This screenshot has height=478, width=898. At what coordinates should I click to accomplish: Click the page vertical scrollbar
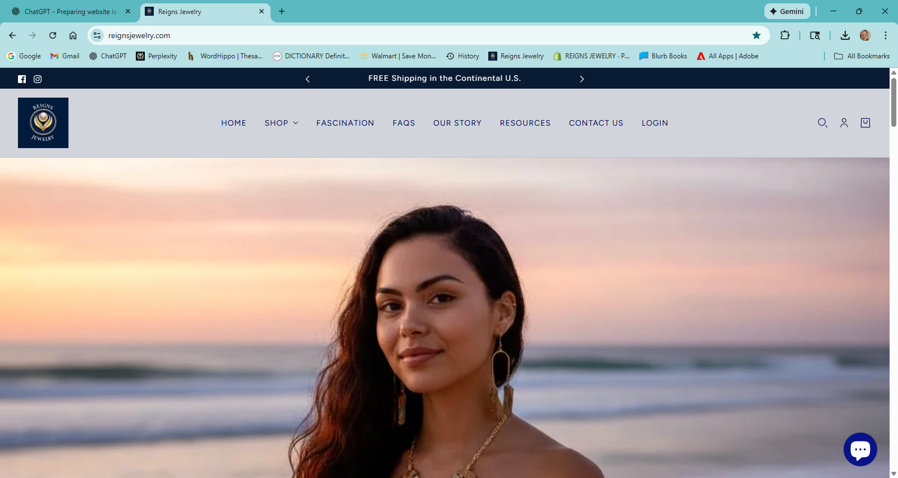pyautogui.click(x=894, y=102)
